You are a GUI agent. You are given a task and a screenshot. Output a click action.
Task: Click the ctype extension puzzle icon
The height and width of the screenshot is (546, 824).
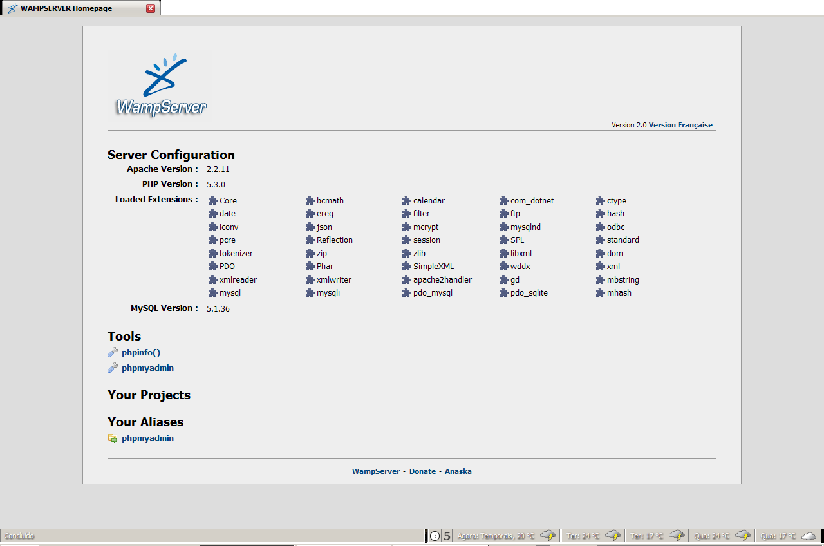click(601, 200)
